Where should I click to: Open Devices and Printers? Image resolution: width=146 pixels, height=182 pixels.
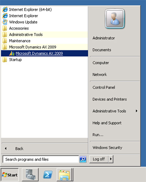[109, 99]
